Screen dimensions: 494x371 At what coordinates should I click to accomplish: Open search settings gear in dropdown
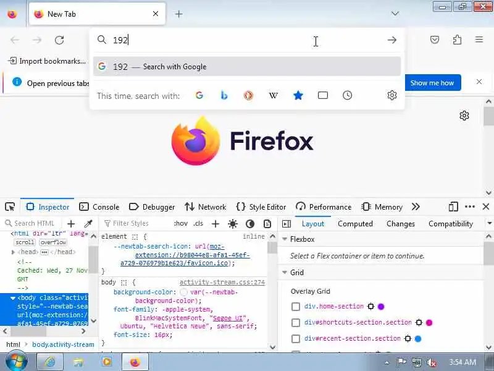coord(392,95)
